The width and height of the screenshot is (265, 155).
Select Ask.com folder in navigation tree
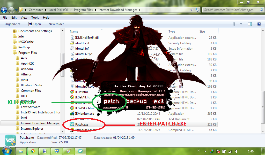(x=27, y=69)
